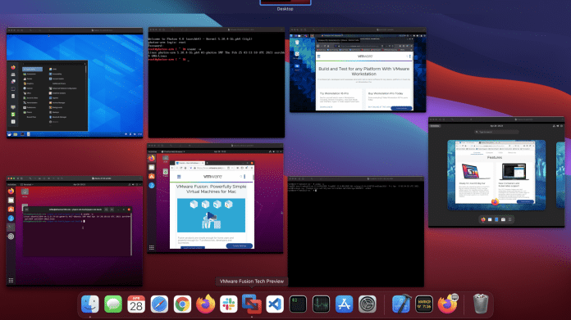The height and width of the screenshot is (320, 571).
Task: Select the empty black console window
Action: click(x=356, y=232)
